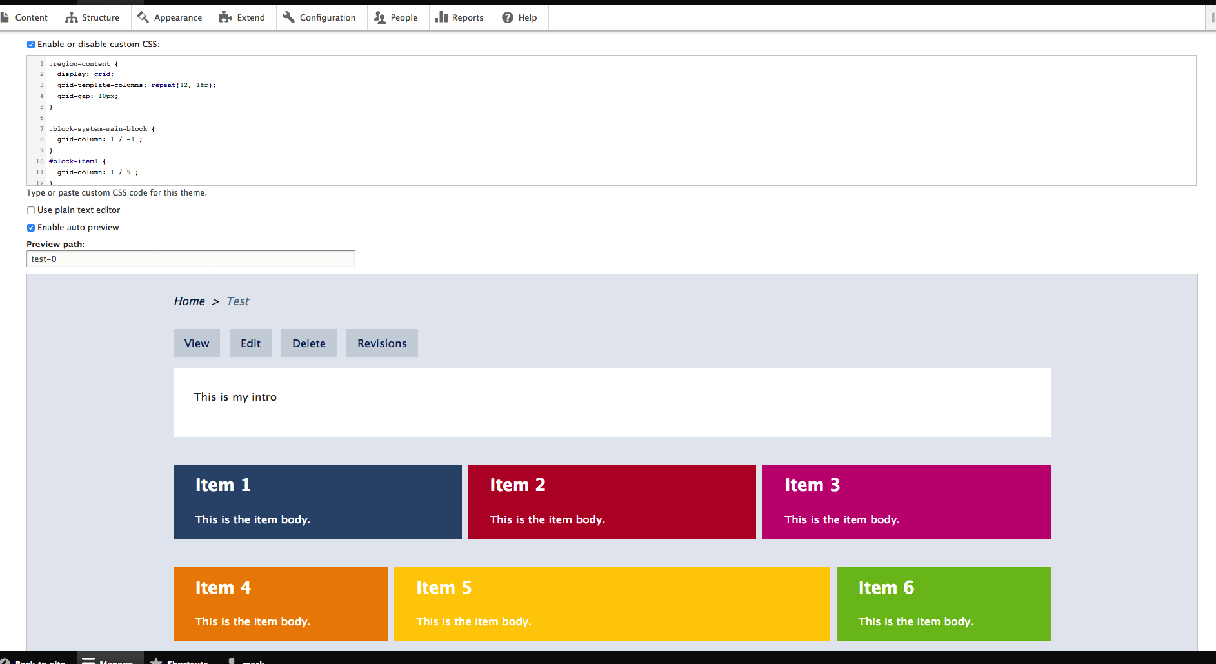Switch to the View tab
The width and height of the screenshot is (1216, 664).
pyautogui.click(x=197, y=343)
